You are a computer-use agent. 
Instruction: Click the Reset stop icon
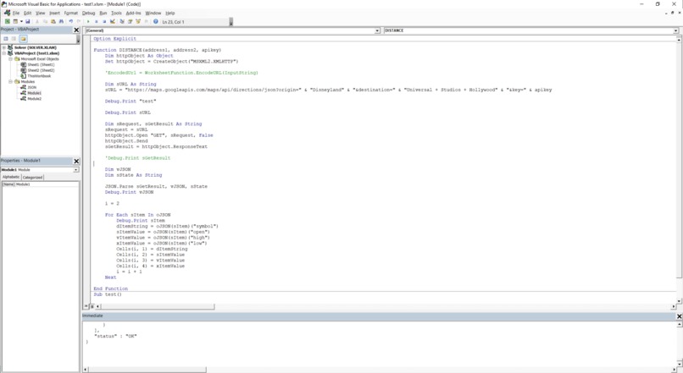[104, 21]
